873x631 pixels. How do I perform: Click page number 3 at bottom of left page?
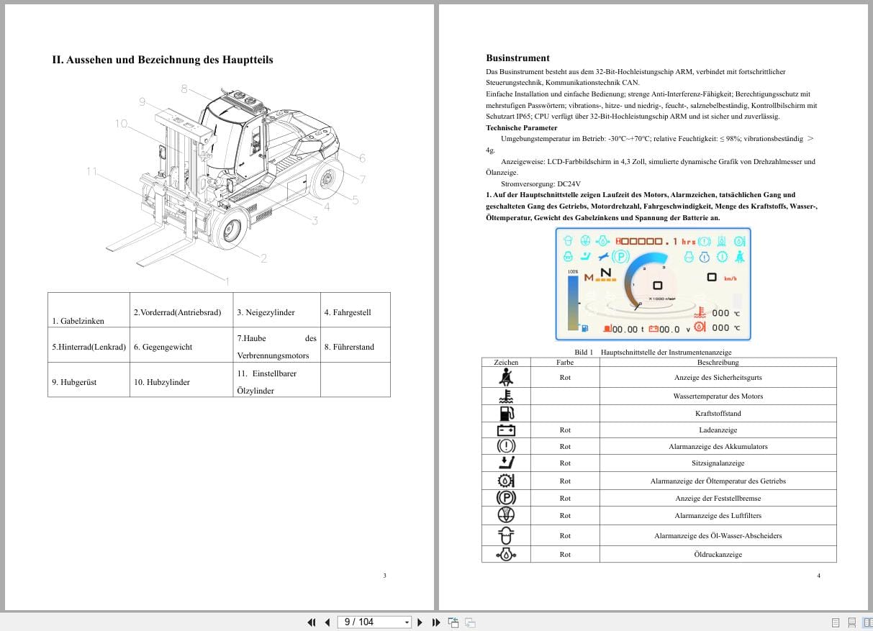tap(384, 576)
